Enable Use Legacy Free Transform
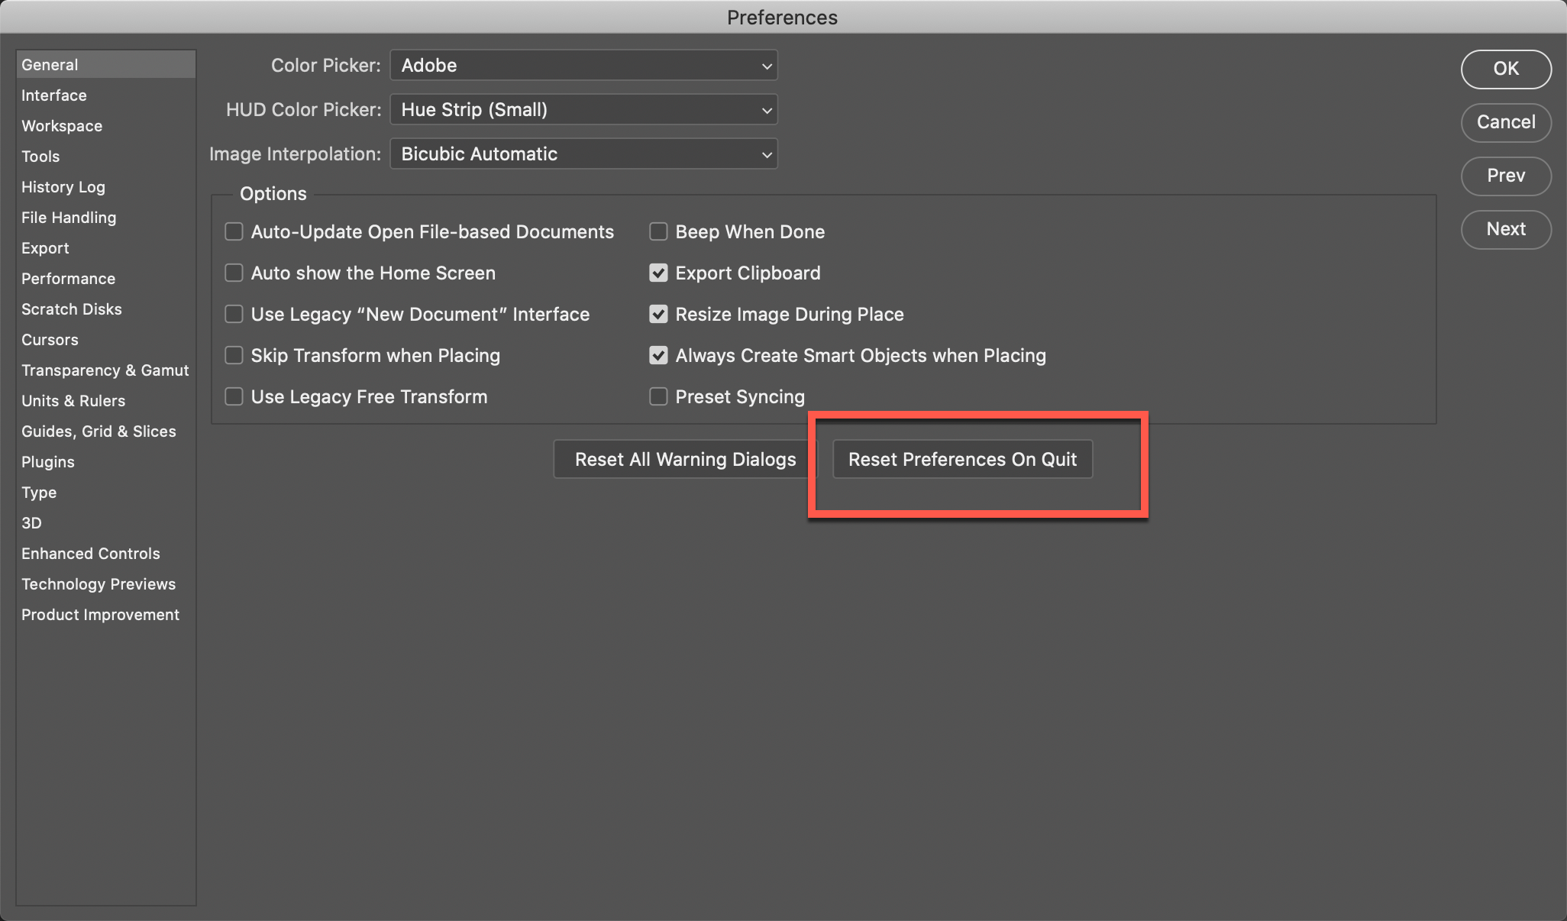Screen dimensions: 1567x921 [x=234, y=396]
